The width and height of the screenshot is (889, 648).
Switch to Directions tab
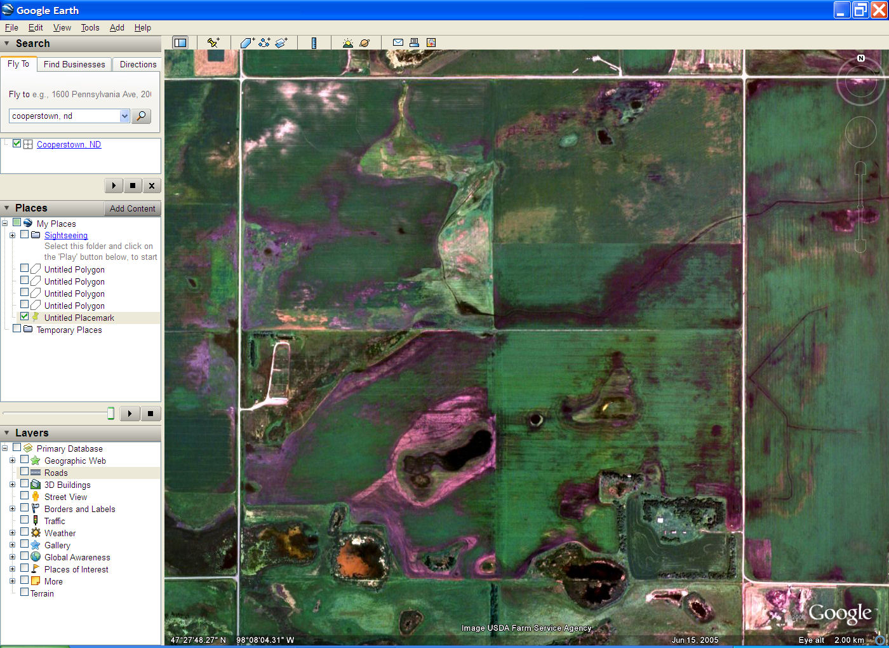click(x=138, y=64)
